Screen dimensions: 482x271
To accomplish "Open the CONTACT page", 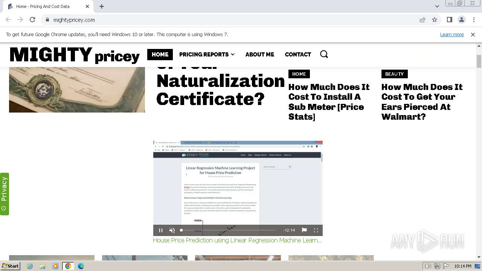I will click(x=298, y=54).
